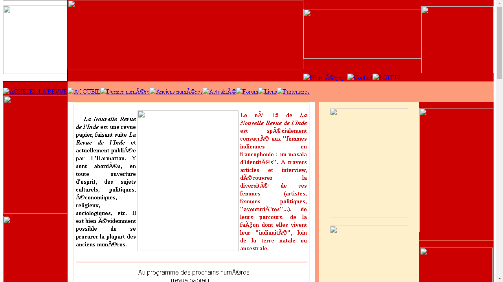Image resolution: width=503 pixels, height=282 pixels.
Task: Open Dernier numéro menu link
Action: (x=125, y=92)
